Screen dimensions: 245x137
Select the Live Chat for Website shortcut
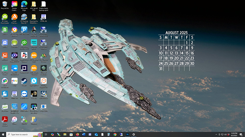click(43, 57)
